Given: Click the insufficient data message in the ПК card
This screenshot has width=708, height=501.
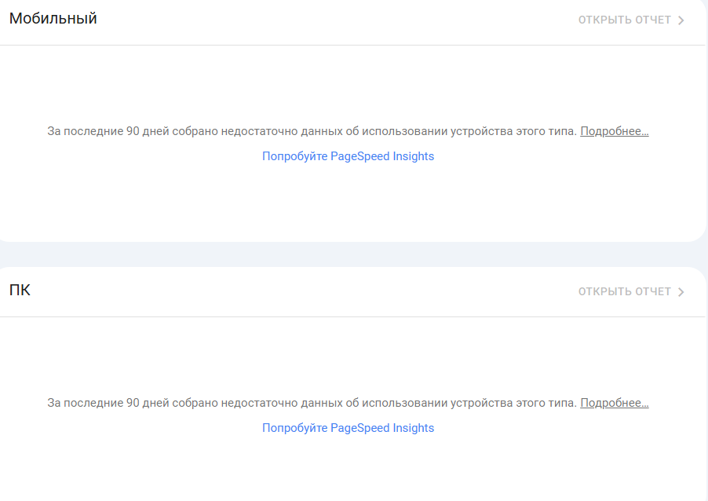Looking at the screenshot, I should pos(312,403).
